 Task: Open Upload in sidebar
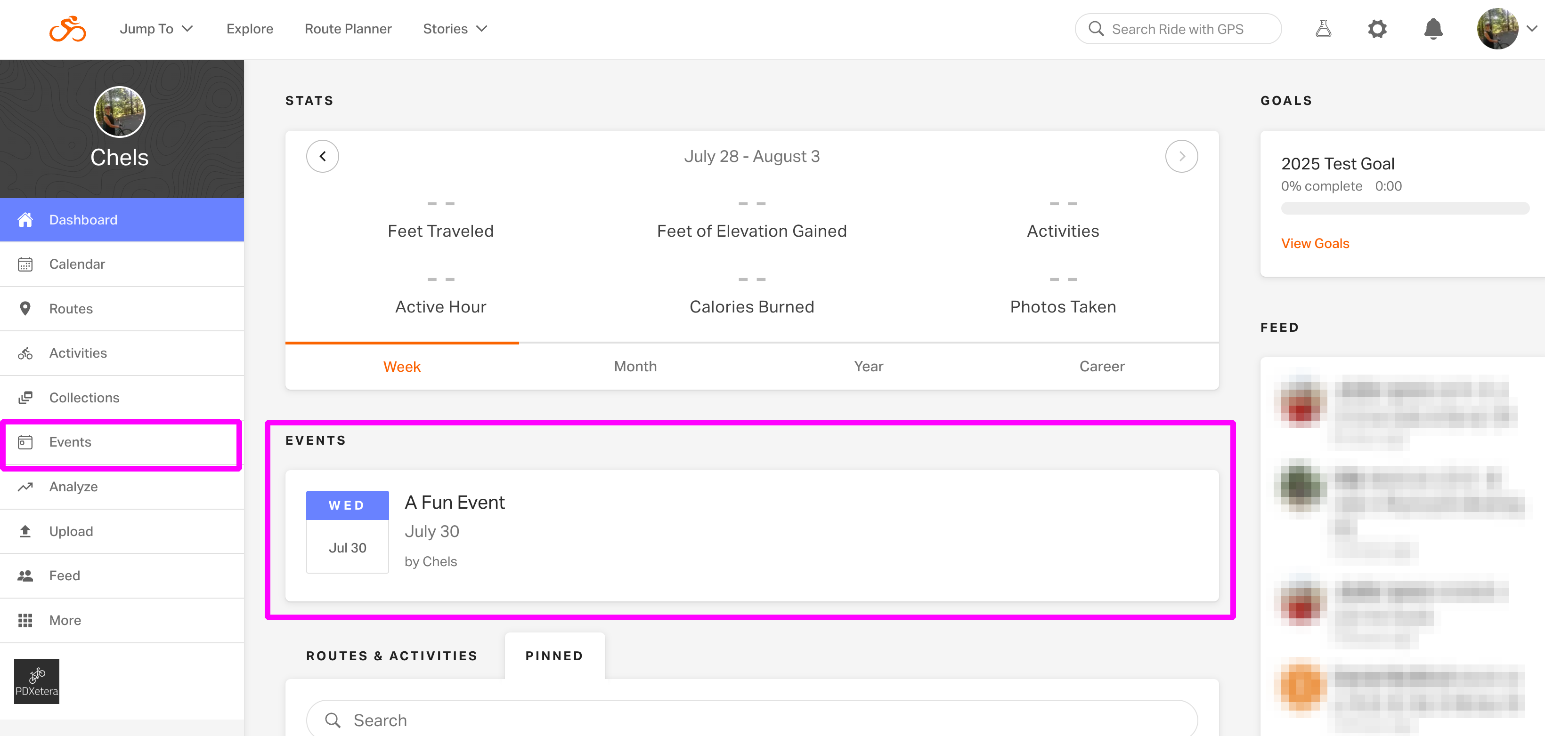pos(71,531)
